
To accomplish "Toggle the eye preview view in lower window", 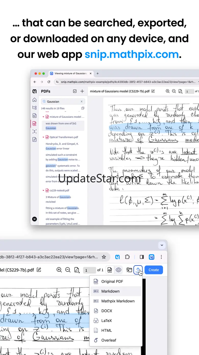I will (x=118, y=270).
